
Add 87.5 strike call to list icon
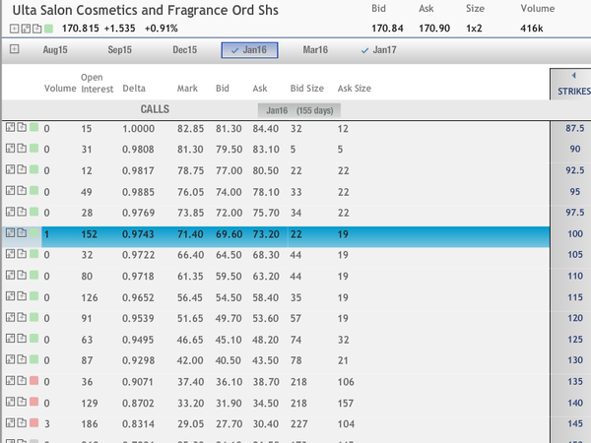point(22,127)
